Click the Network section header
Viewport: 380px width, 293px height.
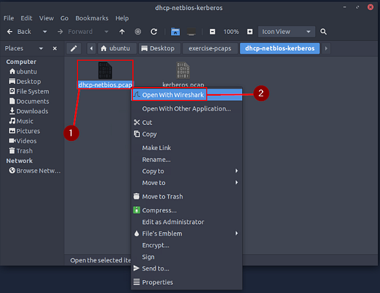click(x=20, y=161)
